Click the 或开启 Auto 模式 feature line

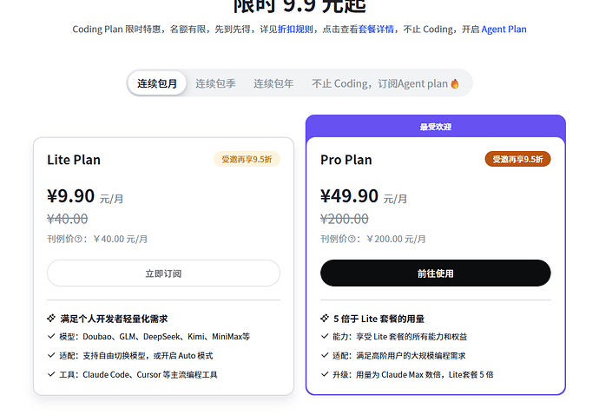pos(136,356)
